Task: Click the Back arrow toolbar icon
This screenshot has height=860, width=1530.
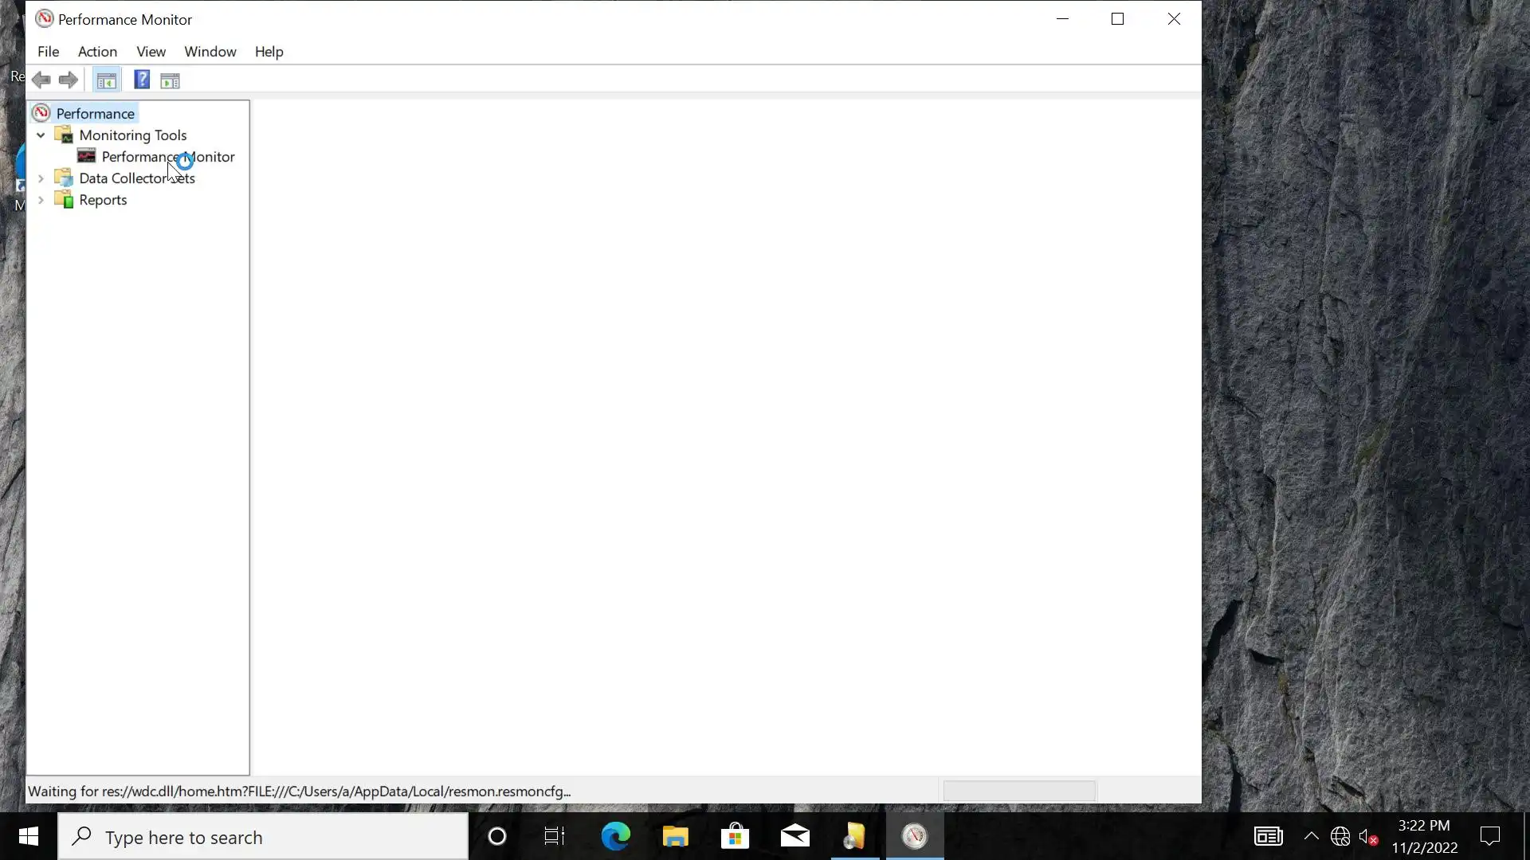Action: (x=41, y=80)
